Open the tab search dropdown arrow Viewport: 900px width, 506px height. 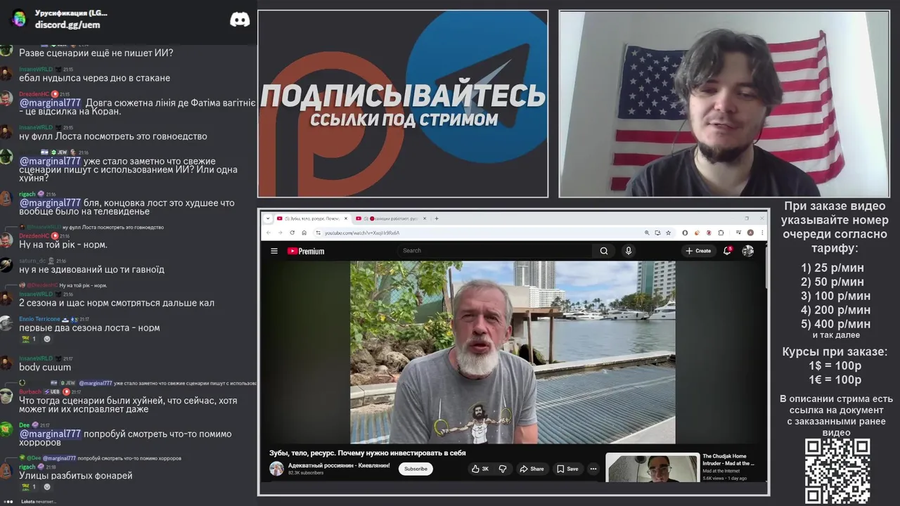coord(267,219)
